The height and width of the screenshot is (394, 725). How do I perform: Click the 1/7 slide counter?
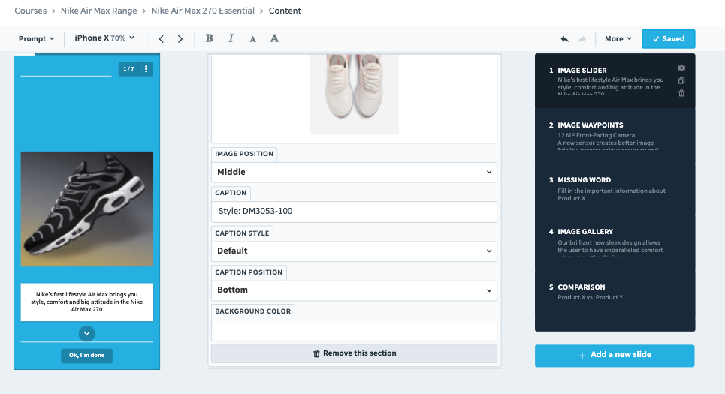[128, 69]
